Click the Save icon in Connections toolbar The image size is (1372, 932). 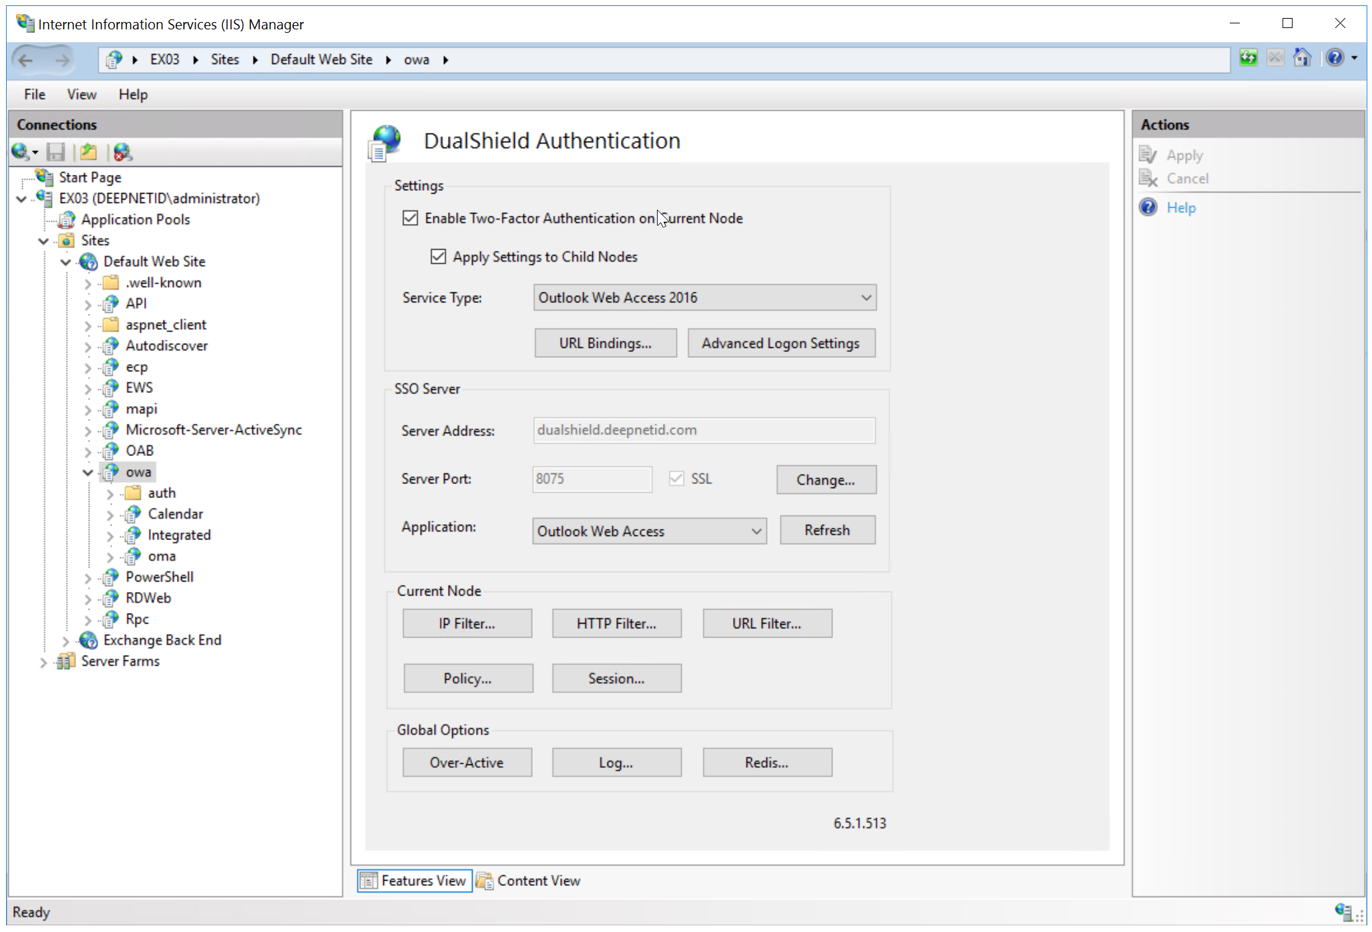coord(56,153)
